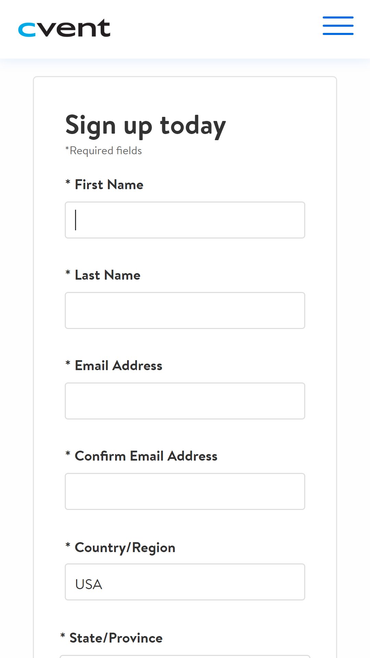Click the asterisk beside Email Address
This screenshot has width=370, height=658.
68,363
